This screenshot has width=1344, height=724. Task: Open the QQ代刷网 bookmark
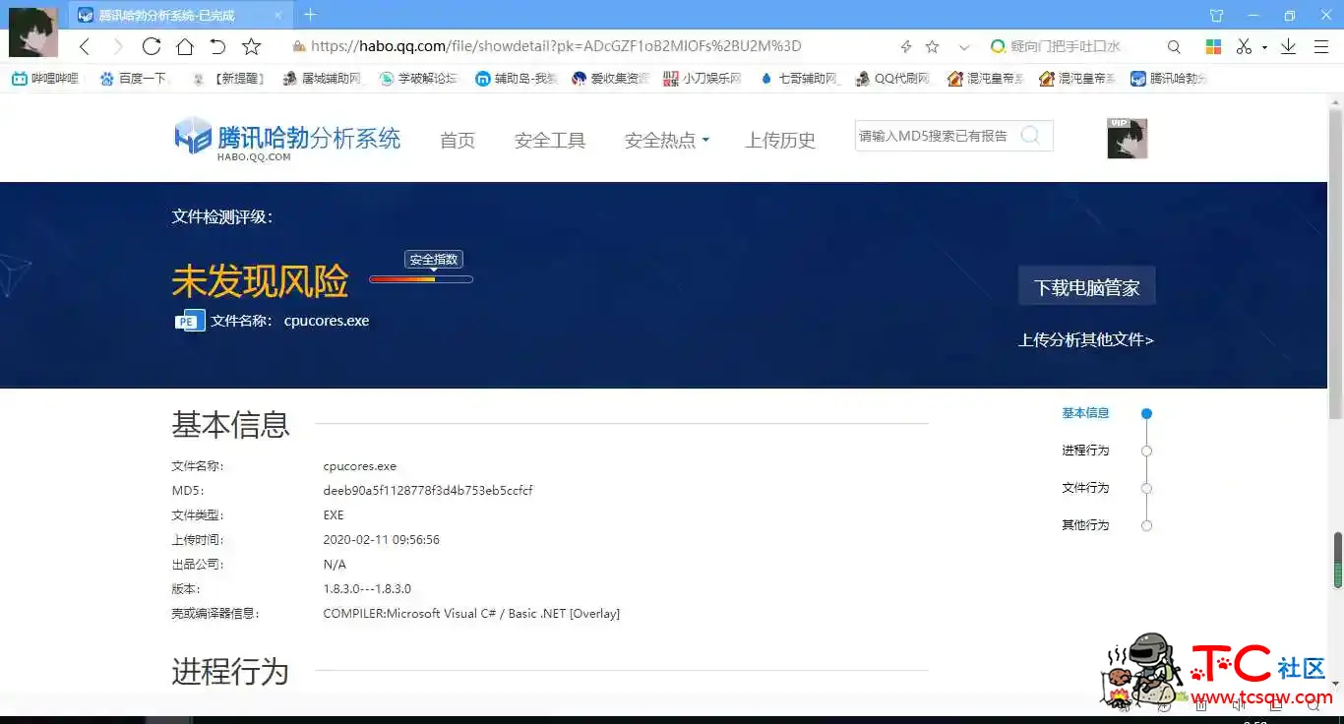(x=892, y=79)
